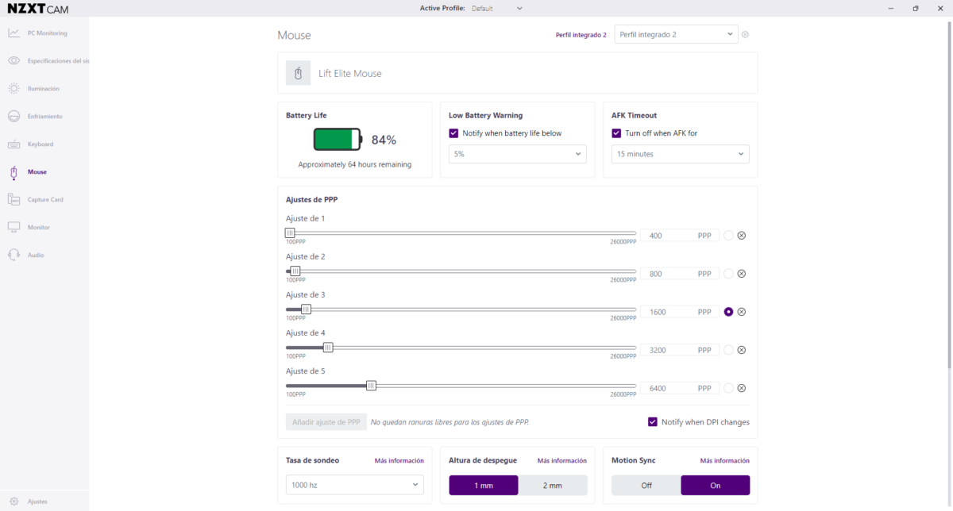Click the Añadir ajuste de PPP button
The image size is (953, 511).
(x=326, y=422)
